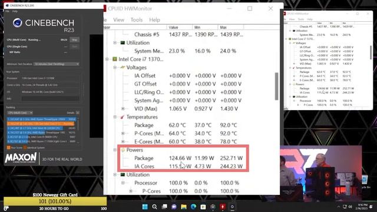The width and height of the screenshot is (377, 212).
Task: Click the Voltages lightning icon in HWMonitor
Action: (x=123, y=67)
